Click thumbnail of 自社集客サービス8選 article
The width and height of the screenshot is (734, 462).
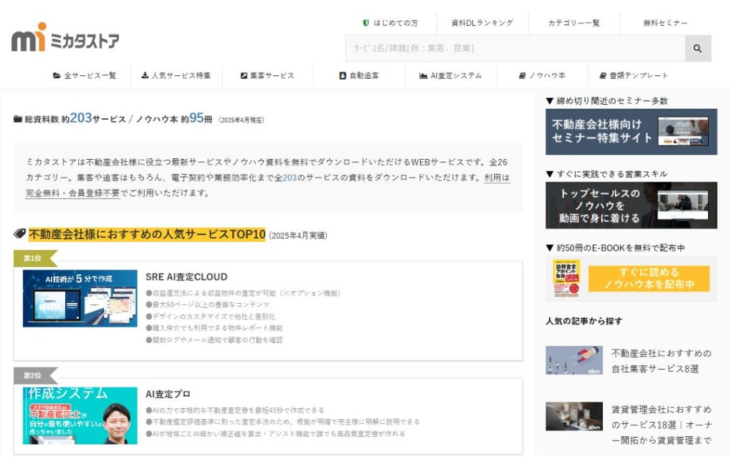click(574, 360)
